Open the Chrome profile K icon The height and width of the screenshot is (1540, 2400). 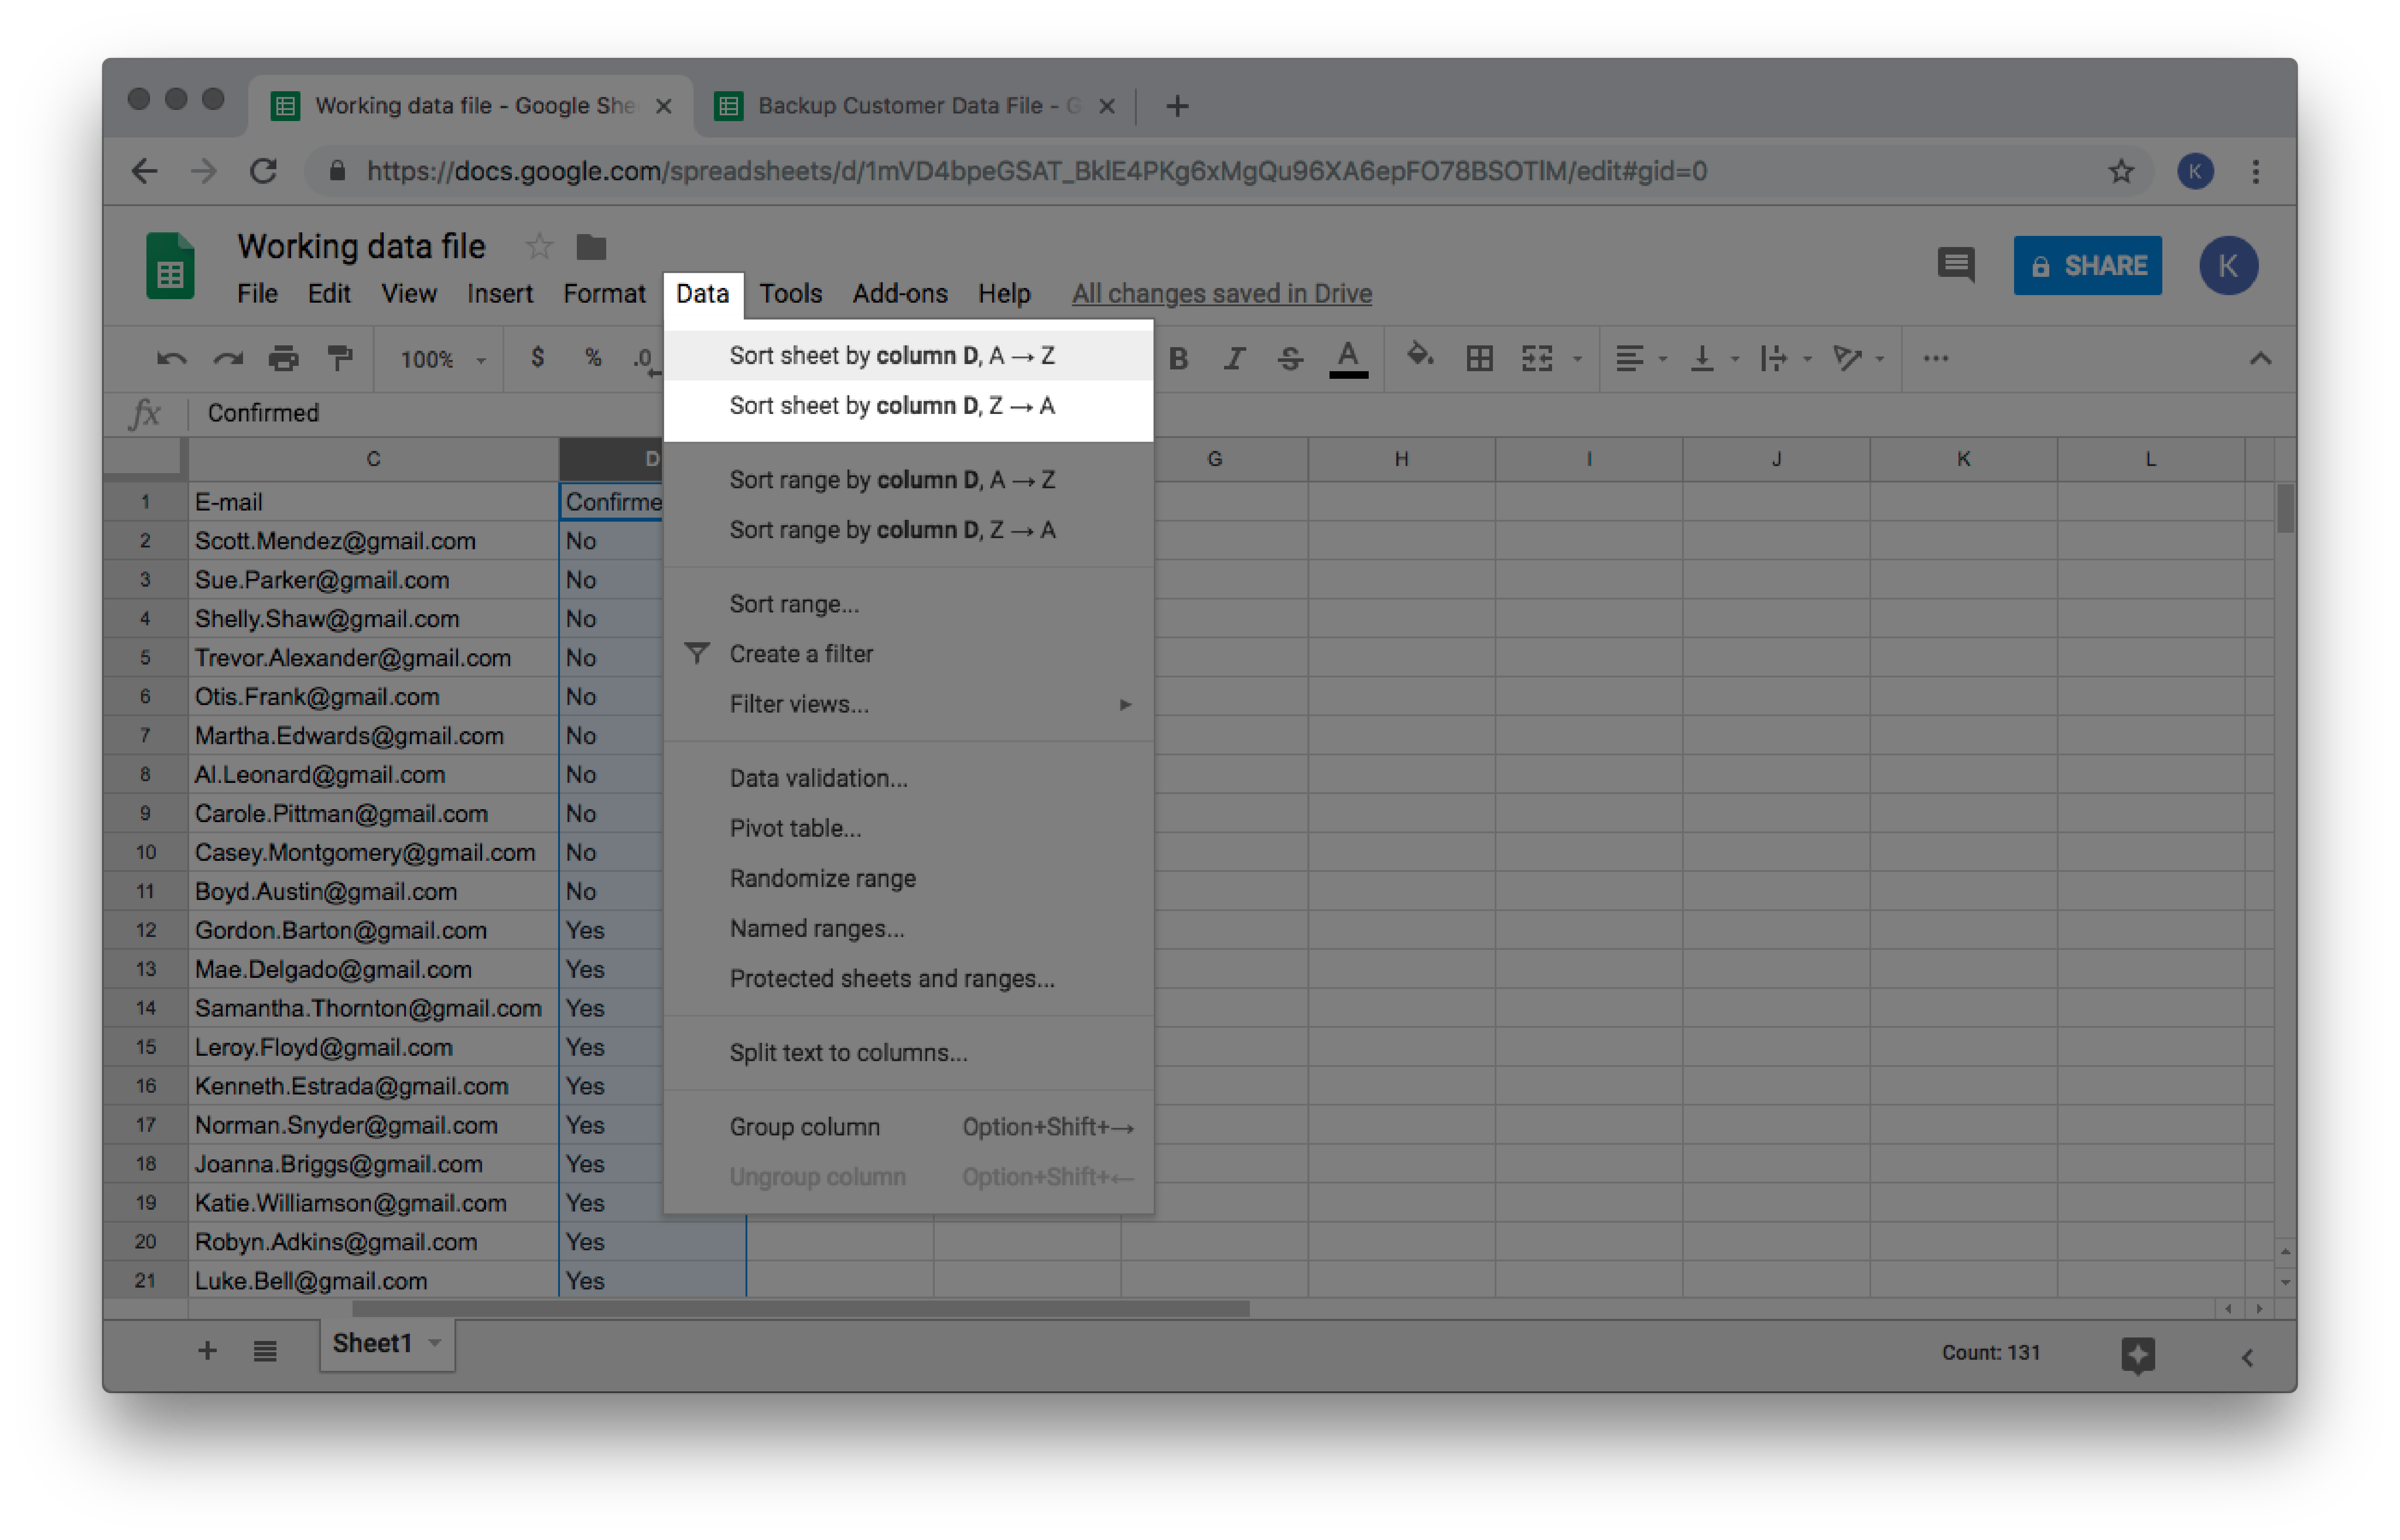2195,171
